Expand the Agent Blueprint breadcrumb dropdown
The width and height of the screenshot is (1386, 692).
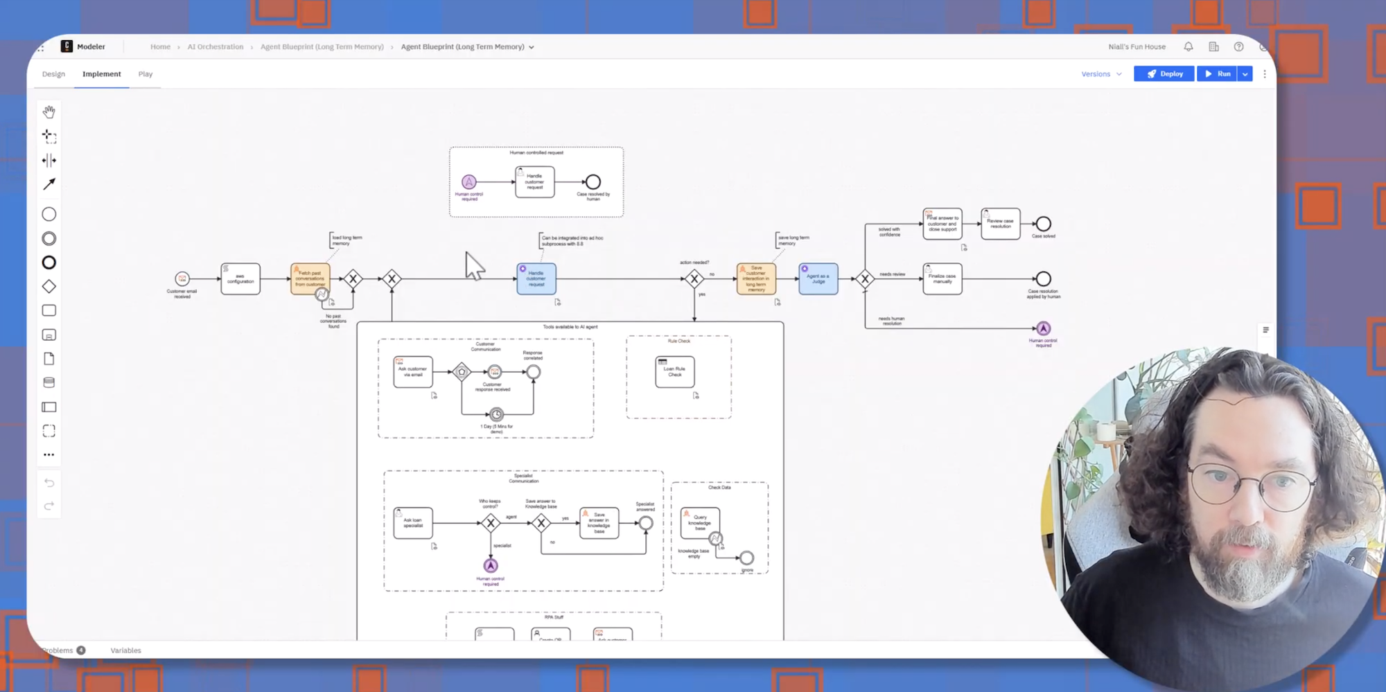click(532, 47)
